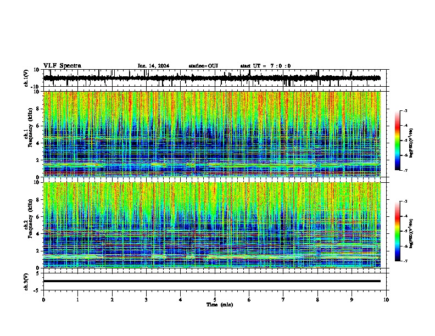This screenshot has height=336, width=435.
Task: Click the "ch.3(V)" axis label
Action: coord(26,282)
